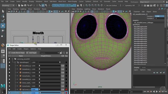The height and width of the screenshot is (94, 168).
Task: Click the four view layout icon
Action: click(x=3, y=56)
